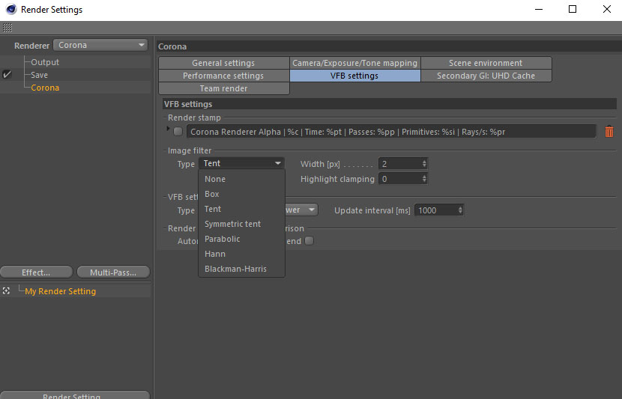Open the Secondary GI: UHD Cache tab
Viewport: 622px width, 399px height.
pos(486,76)
